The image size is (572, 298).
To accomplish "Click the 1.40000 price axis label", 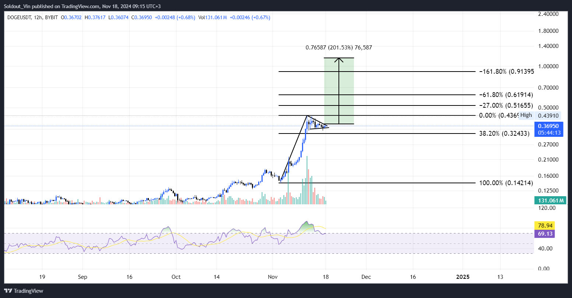I will 549,46.
